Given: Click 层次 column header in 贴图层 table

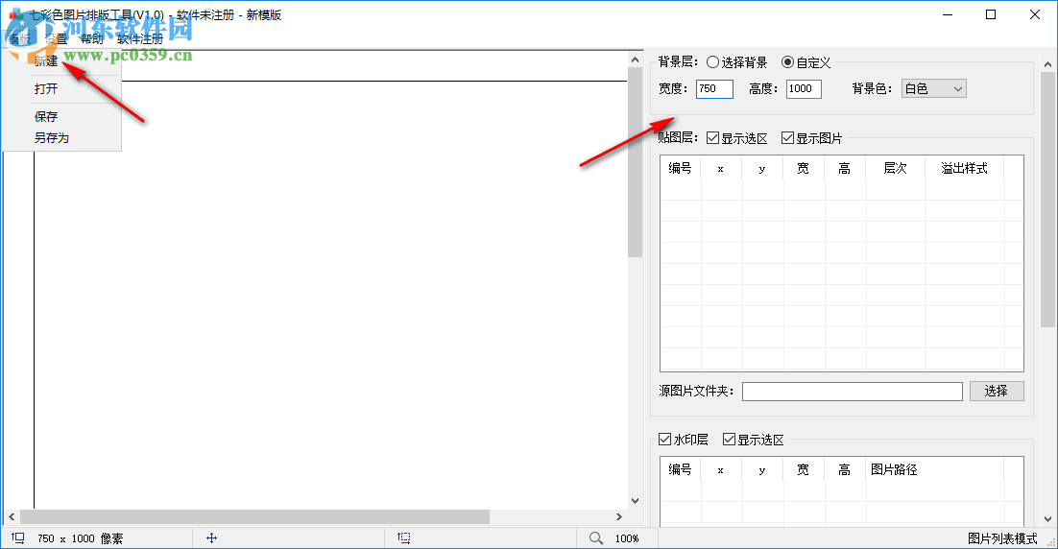Looking at the screenshot, I should point(896,168).
